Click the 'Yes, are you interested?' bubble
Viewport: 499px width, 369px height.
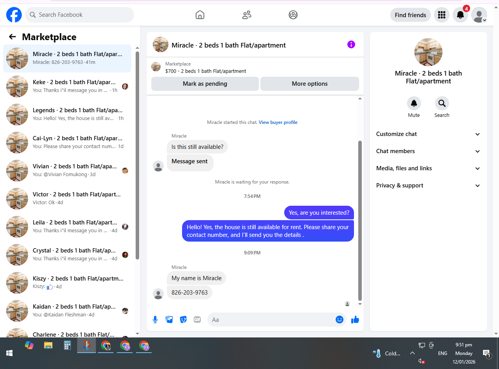point(319,213)
